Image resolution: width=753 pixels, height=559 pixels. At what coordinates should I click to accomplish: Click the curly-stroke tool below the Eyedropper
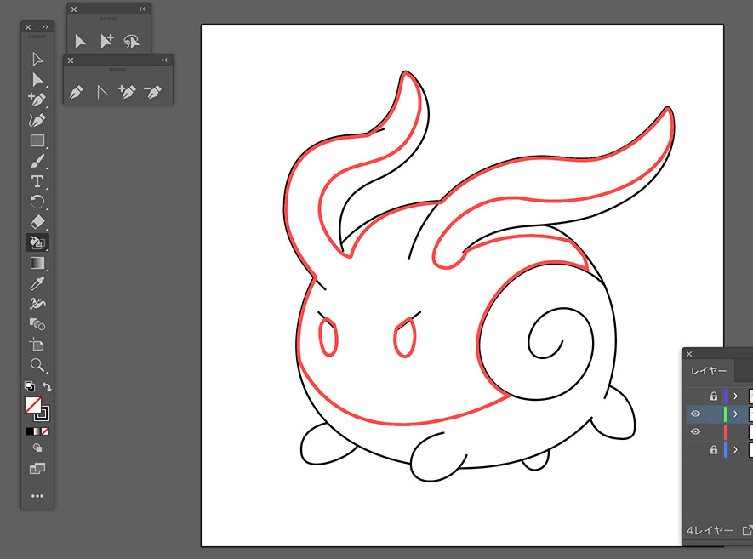[x=37, y=304]
